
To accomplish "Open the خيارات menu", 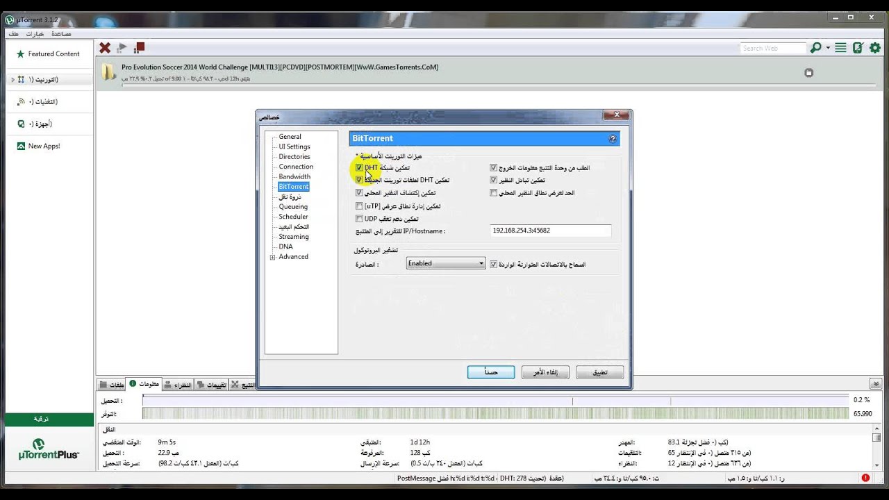I will tap(35, 34).
